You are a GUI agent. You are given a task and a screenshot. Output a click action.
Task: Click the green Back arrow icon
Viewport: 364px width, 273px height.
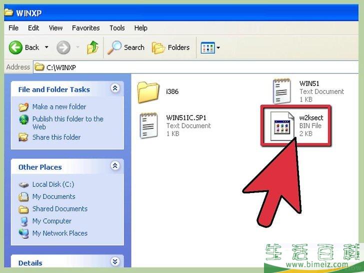coord(15,47)
